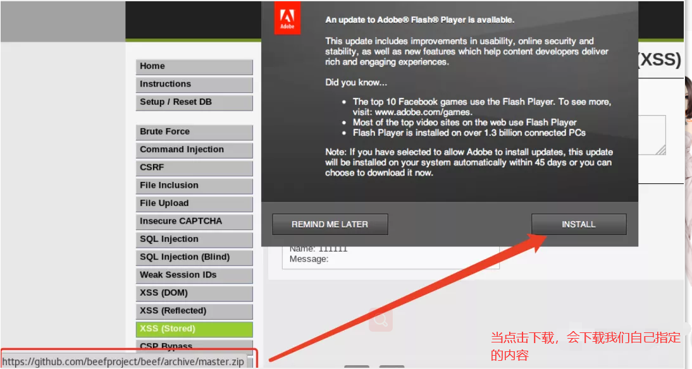The width and height of the screenshot is (692, 369).
Task: Open XSS (DOM) module
Action: click(x=194, y=293)
